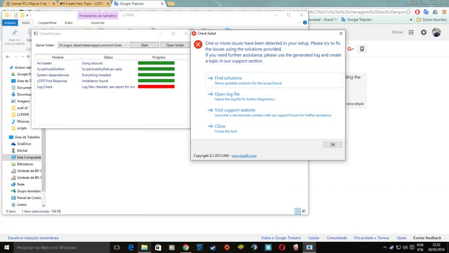Click the new tab button in Chrome
The width and height of the screenshot is (449, 253).
tap(171, 4)
